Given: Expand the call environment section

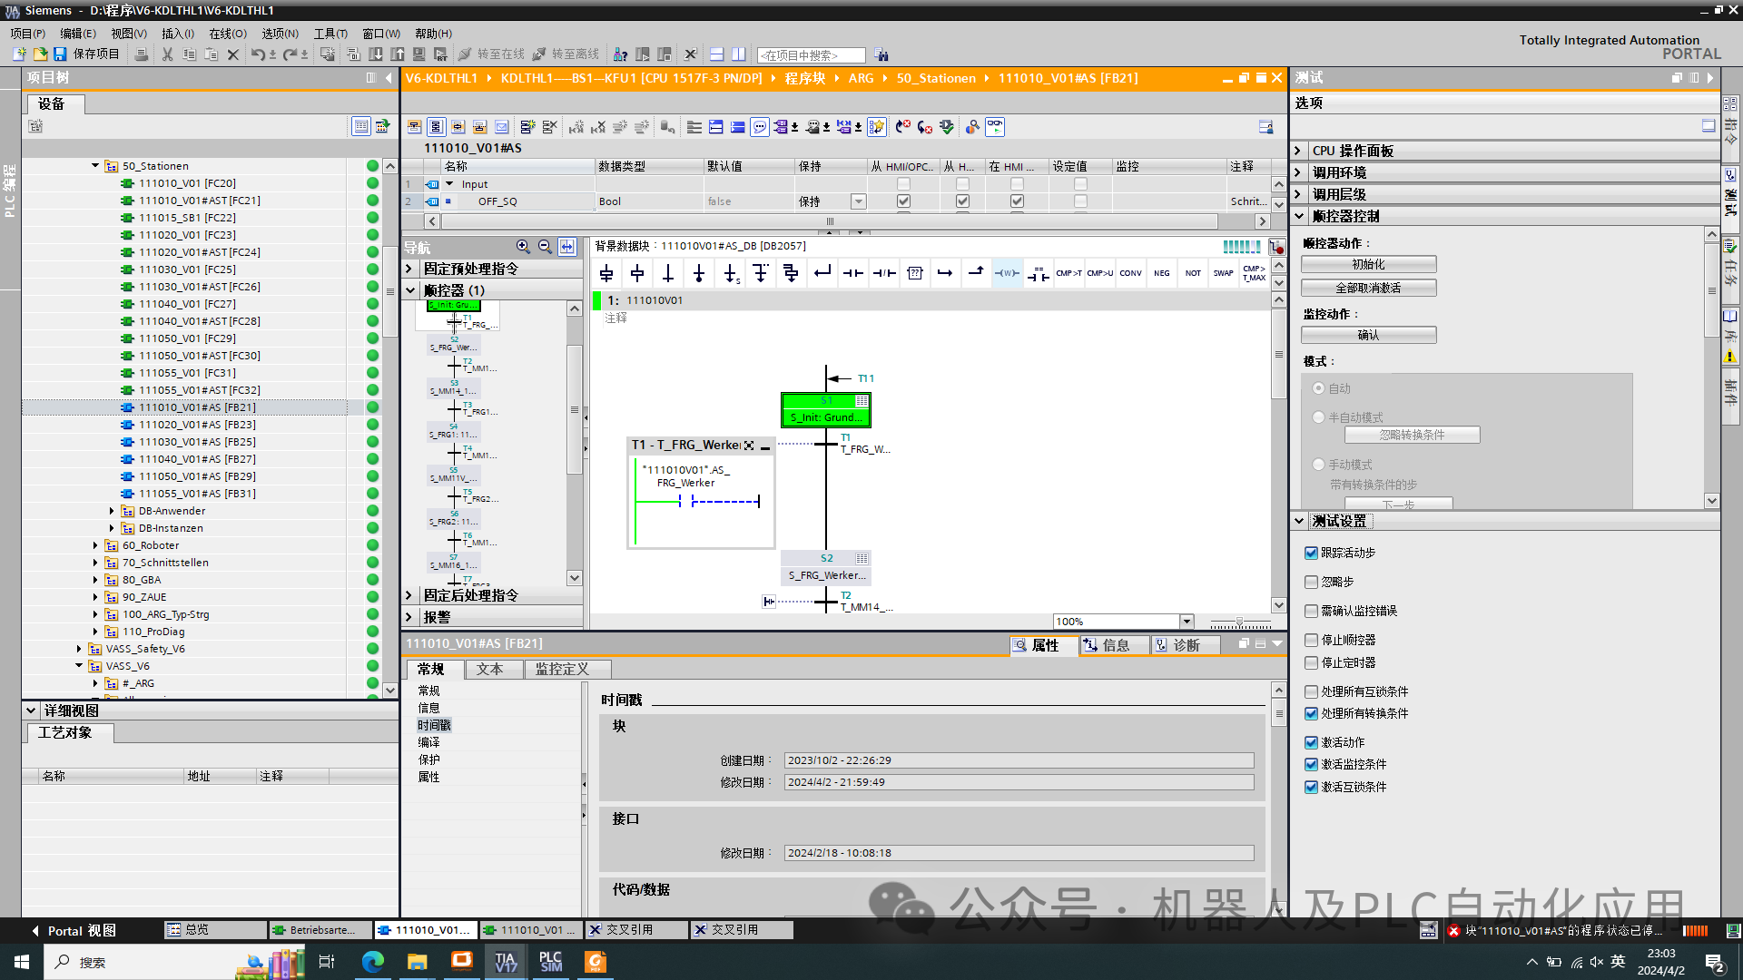Looking at the screenshot, I should tap(1298, 172).
